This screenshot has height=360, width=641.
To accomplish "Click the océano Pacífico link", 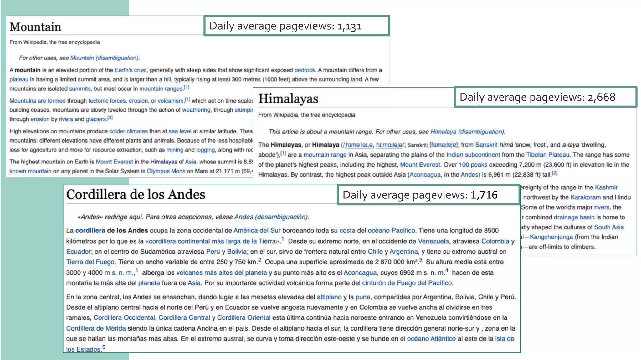I will coord(391,231).
